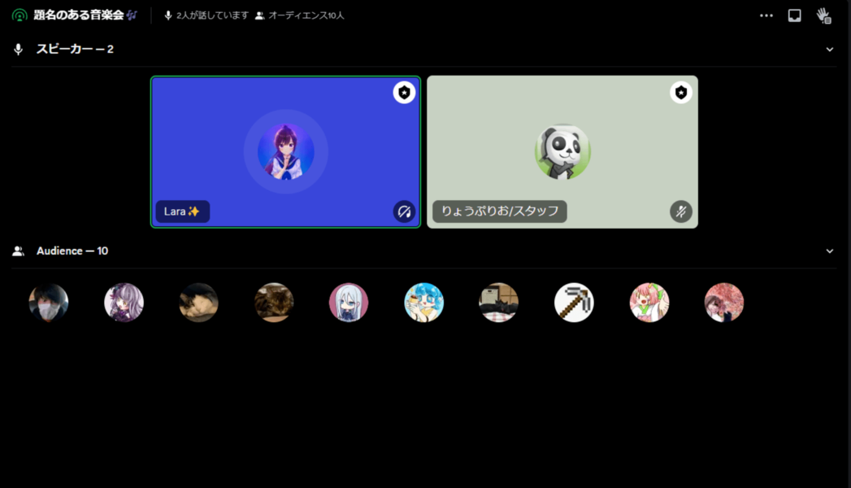This screenshot has height=488, width=851.
Task: Toggle the mute status icon on Lara's tile
Action: click(x=404, y=211)
